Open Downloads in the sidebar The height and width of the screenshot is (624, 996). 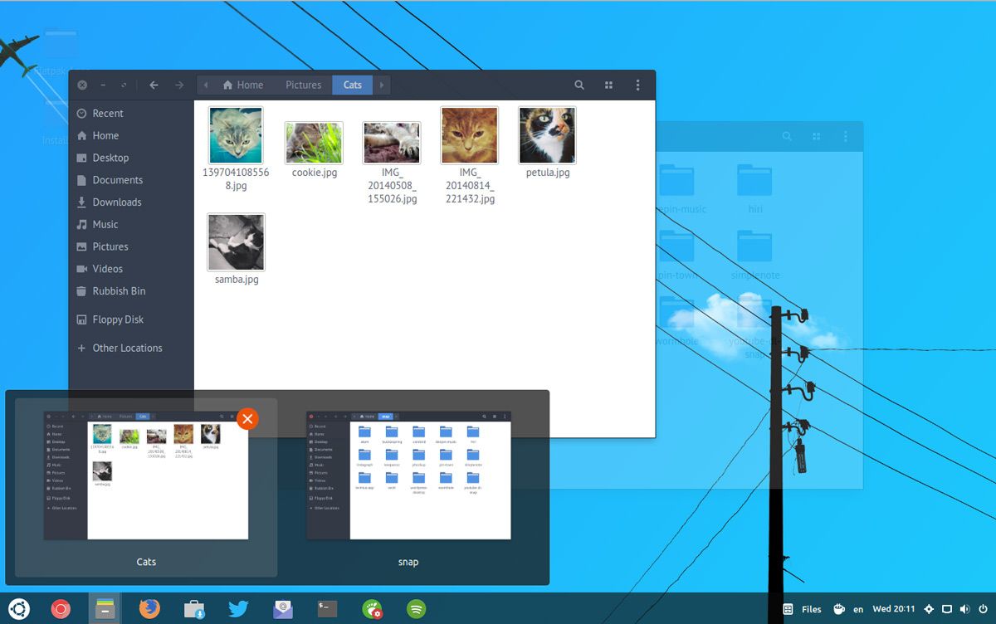(x=116, y=202)
